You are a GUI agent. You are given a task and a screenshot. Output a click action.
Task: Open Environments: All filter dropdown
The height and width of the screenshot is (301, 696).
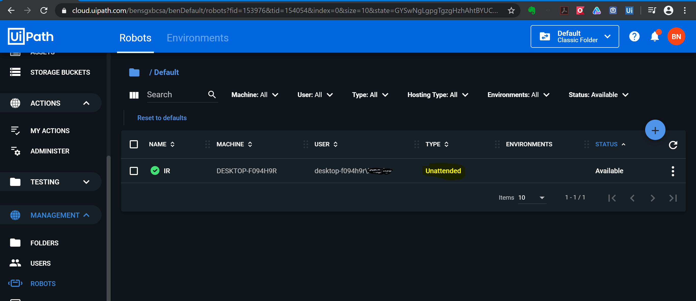(x=518, y=95)
